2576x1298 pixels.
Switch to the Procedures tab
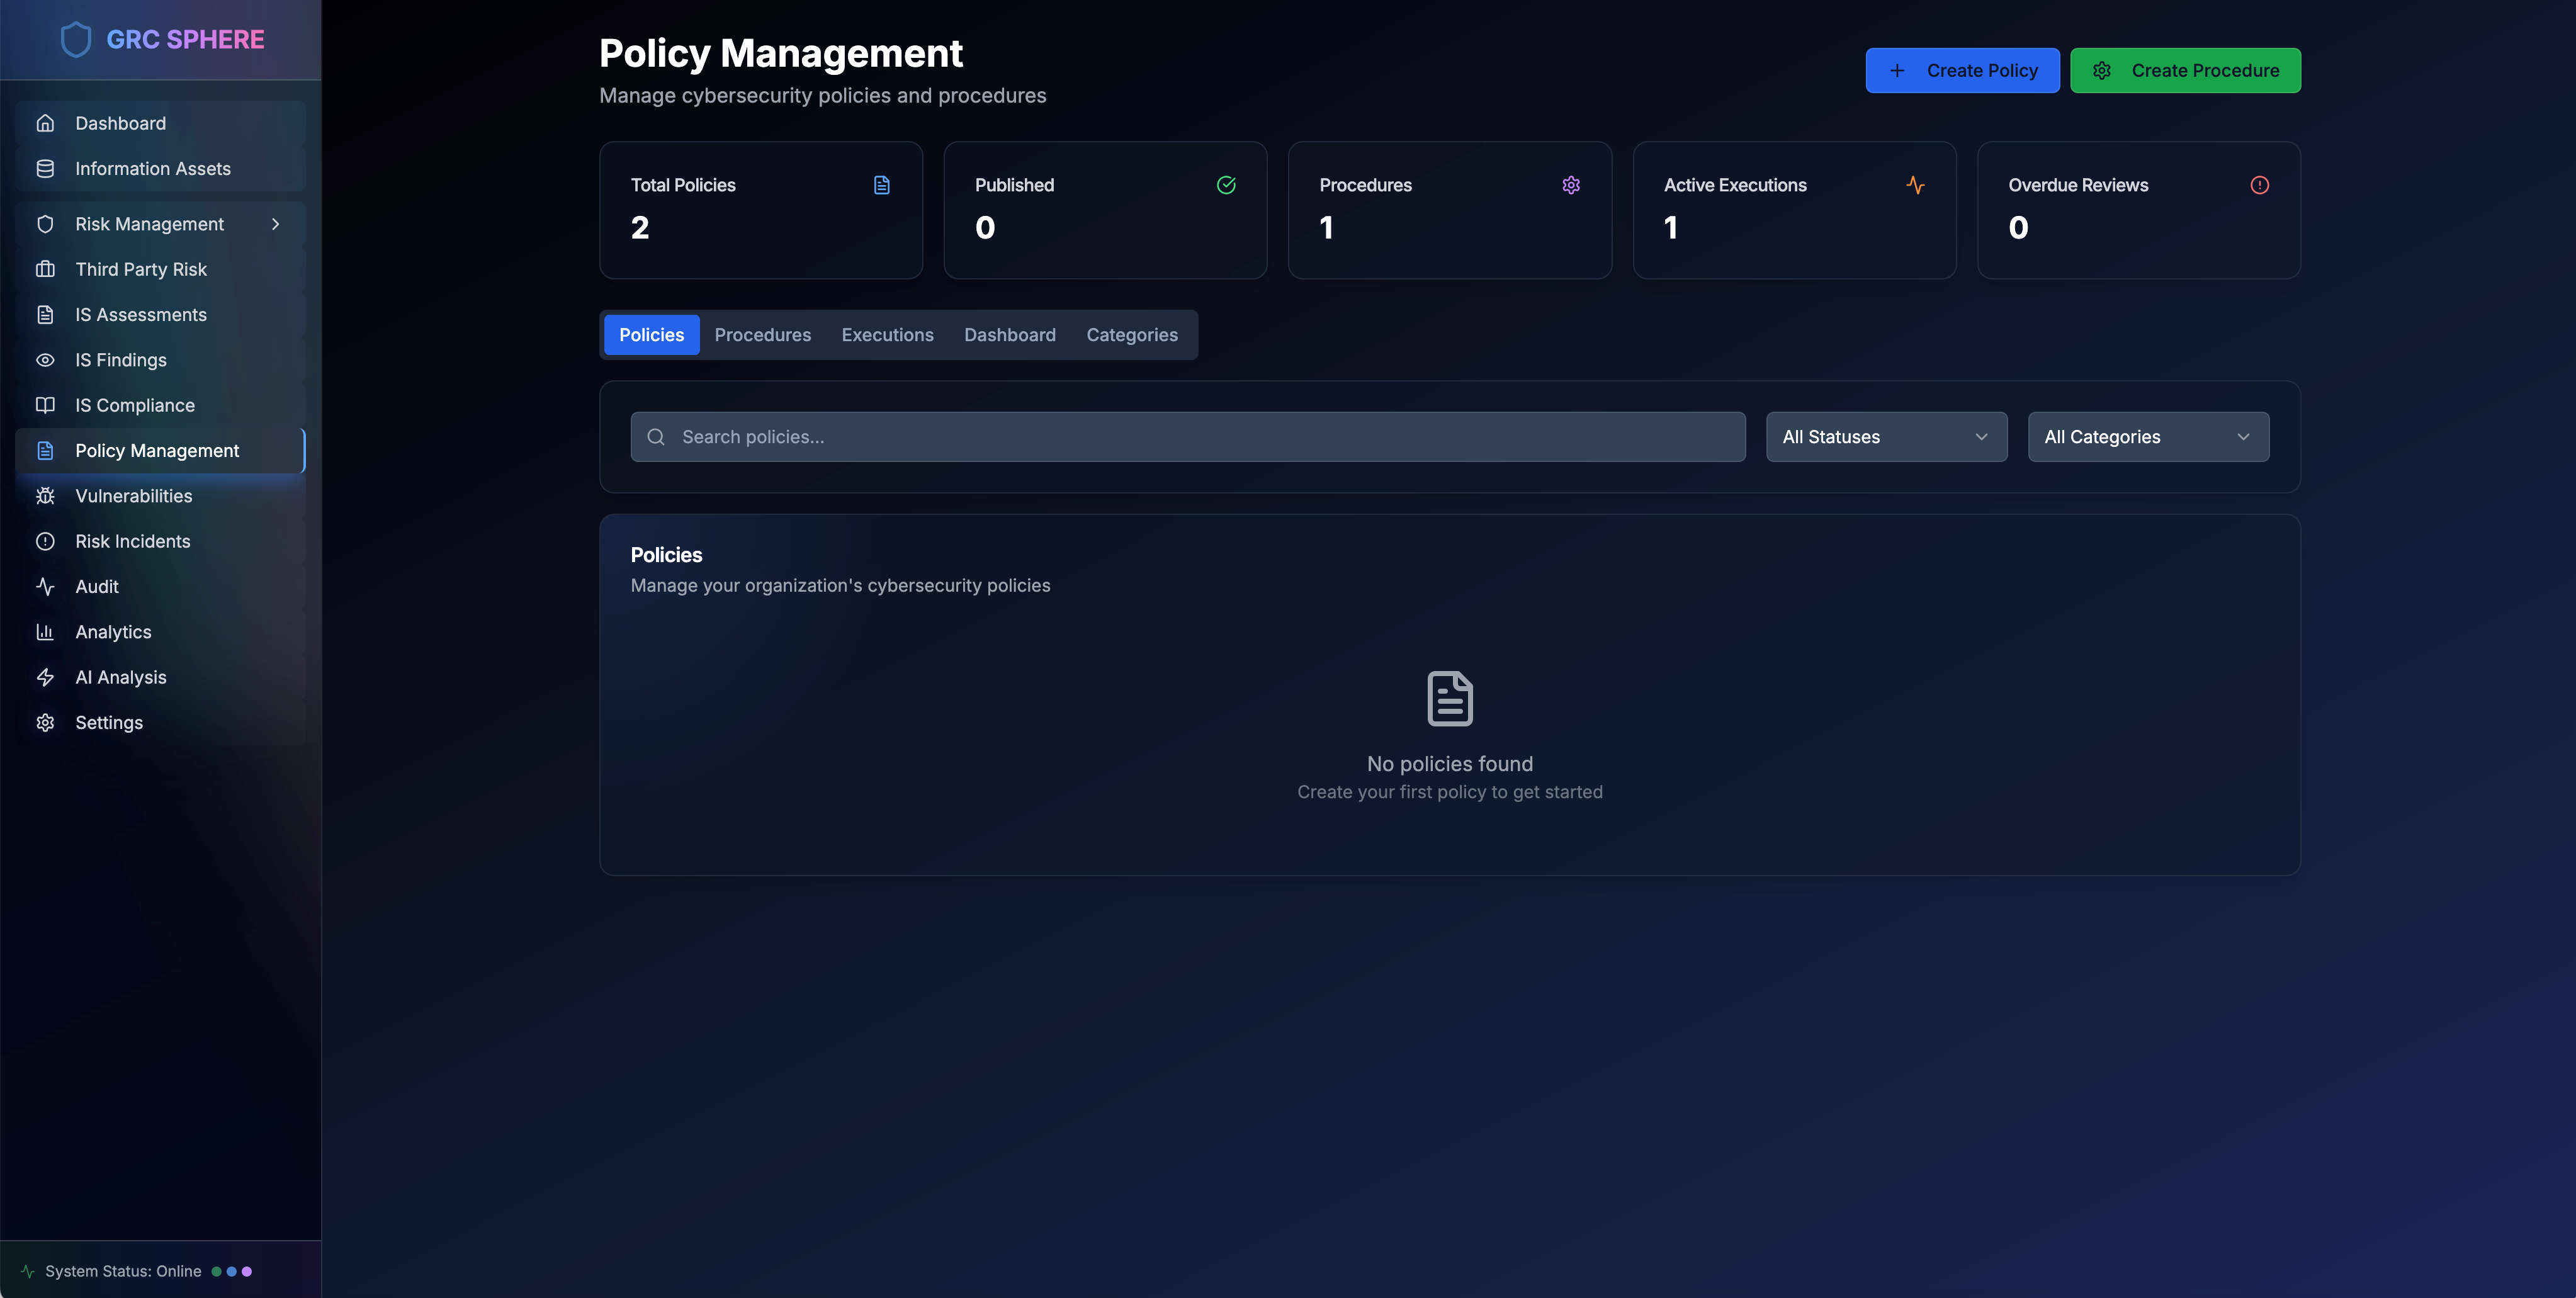[x=762, y=335]
